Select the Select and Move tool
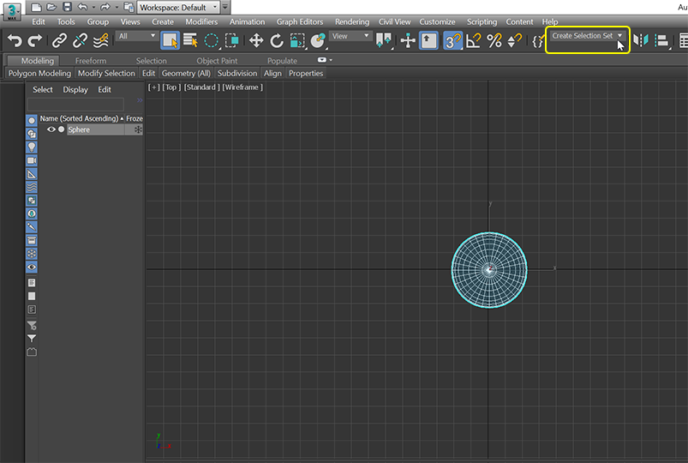This screenshot has height=463, width=688. pos(256,40)
